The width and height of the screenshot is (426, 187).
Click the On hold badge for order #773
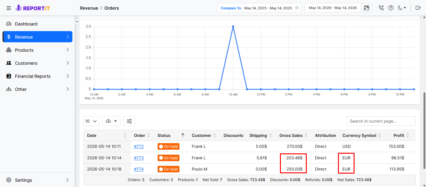click(x=169, y=158)
